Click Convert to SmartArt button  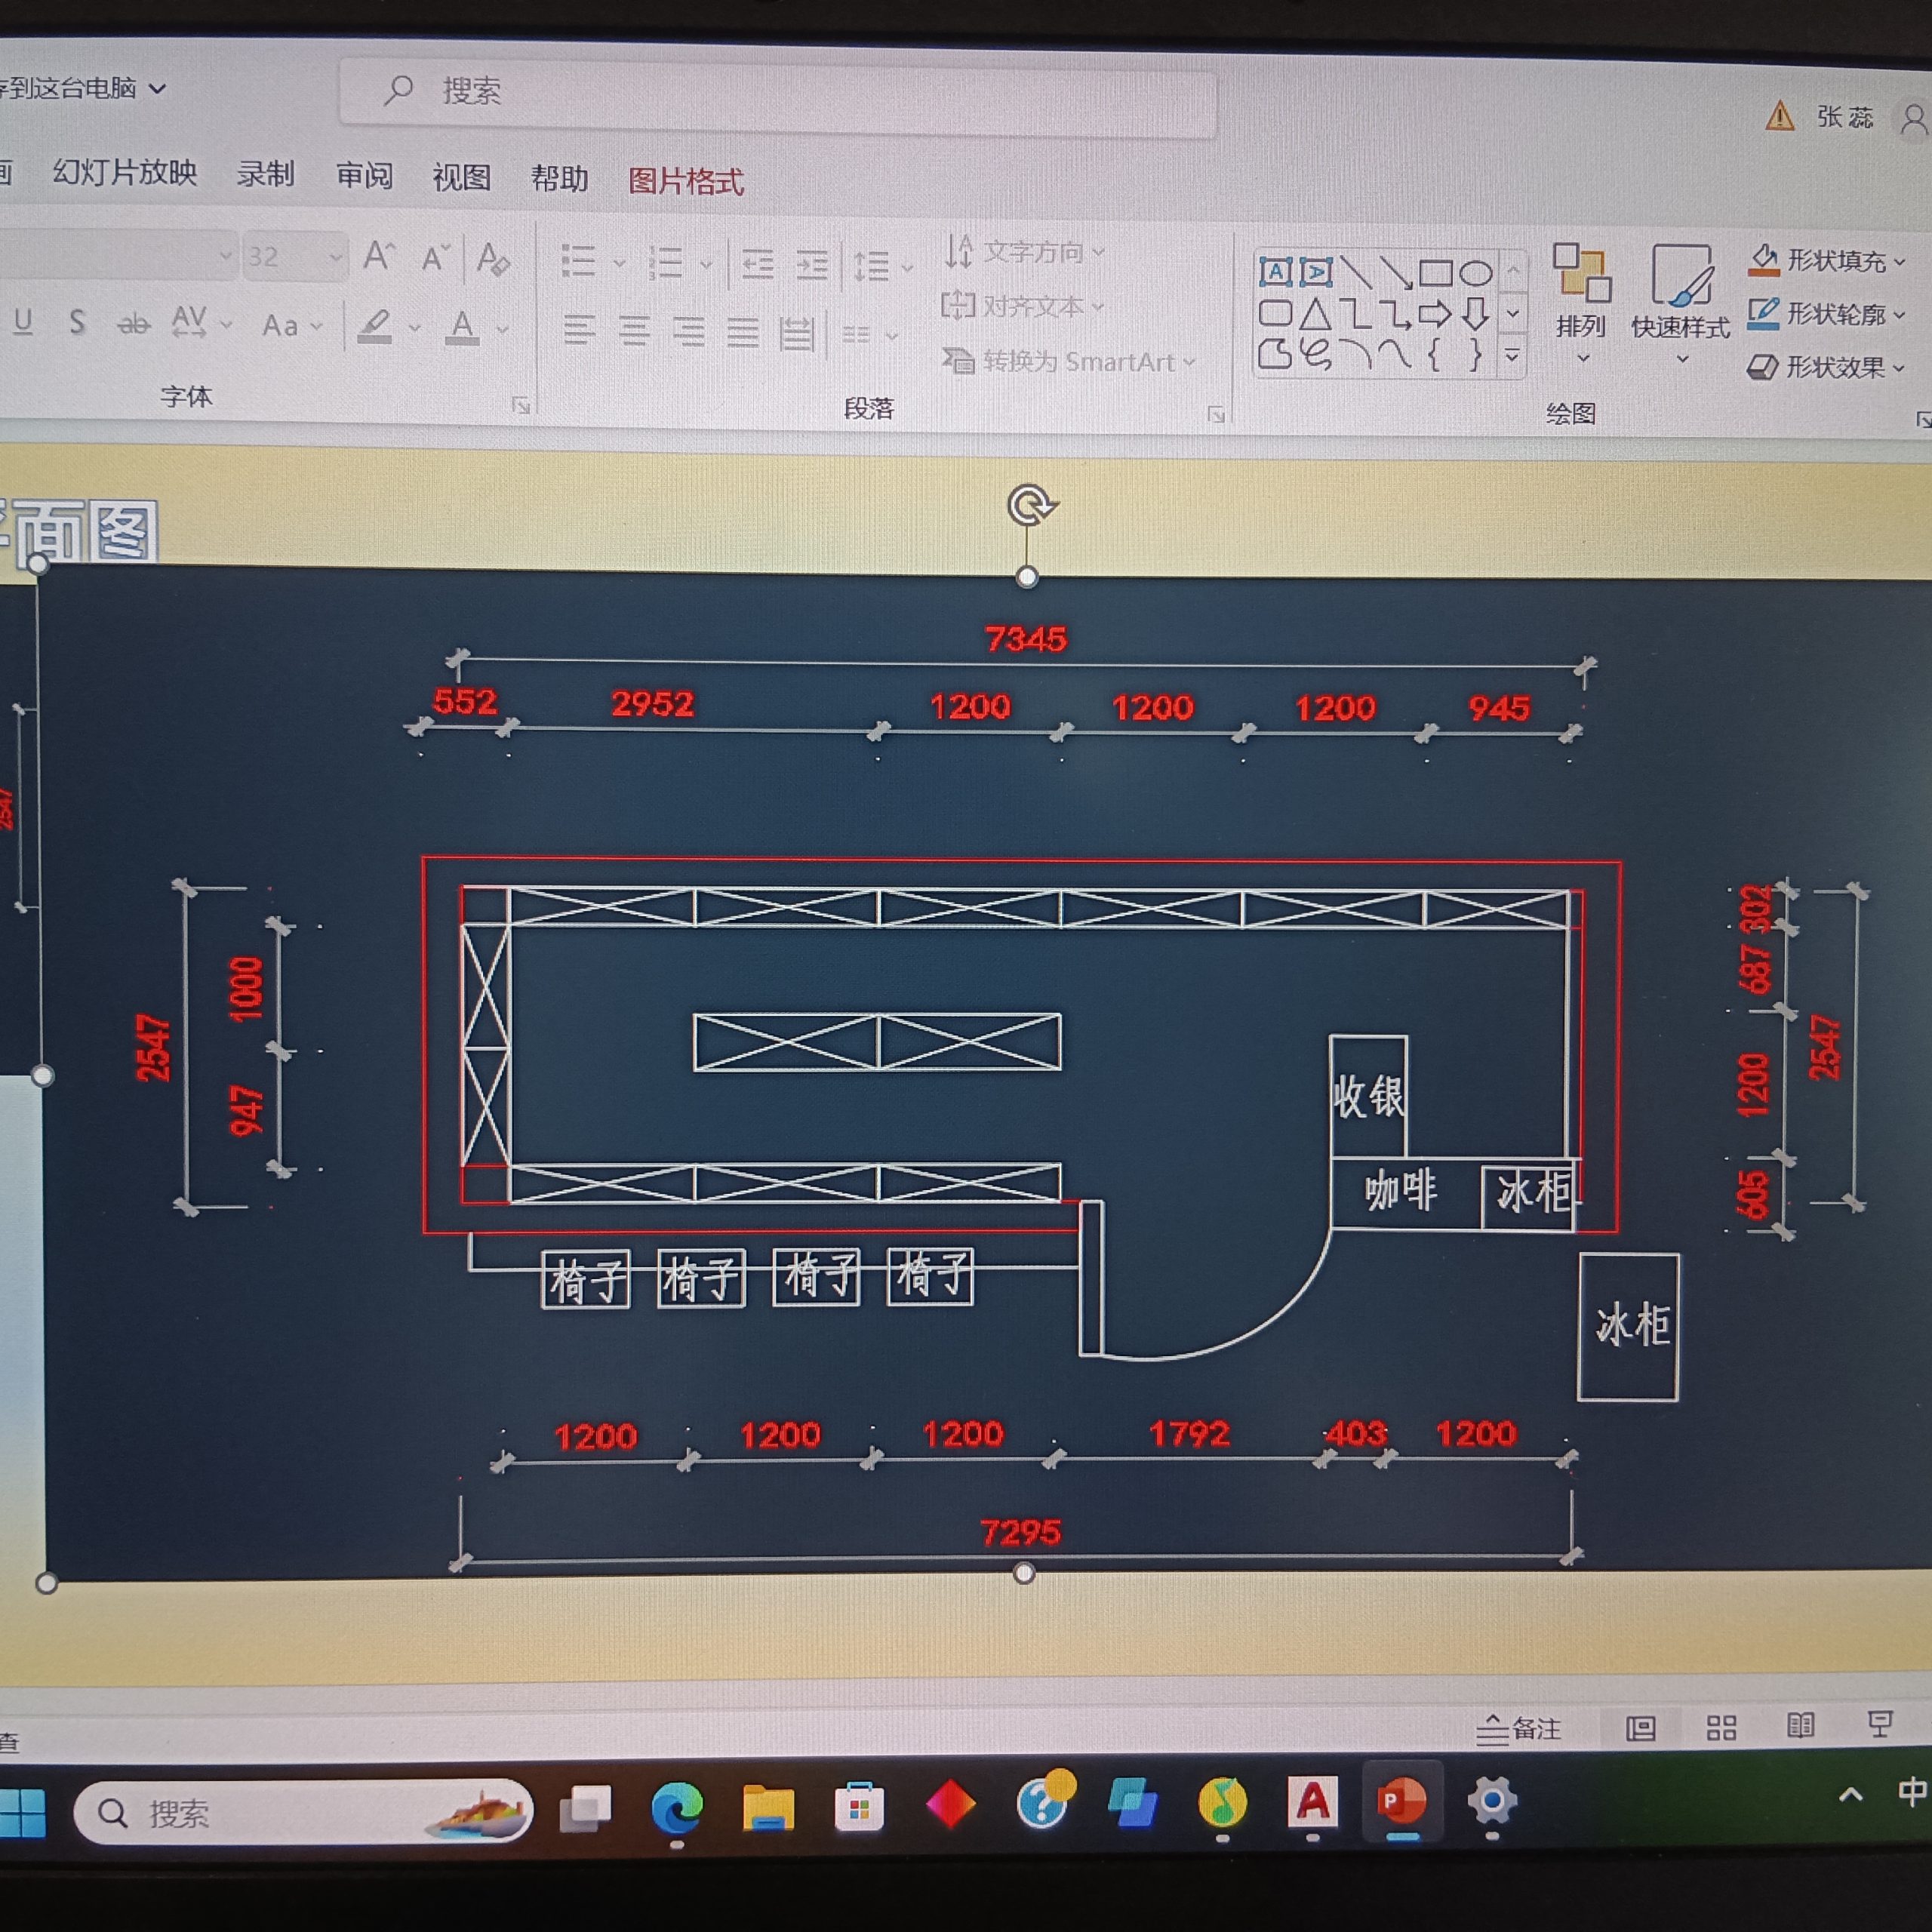tap(1066, 361)
